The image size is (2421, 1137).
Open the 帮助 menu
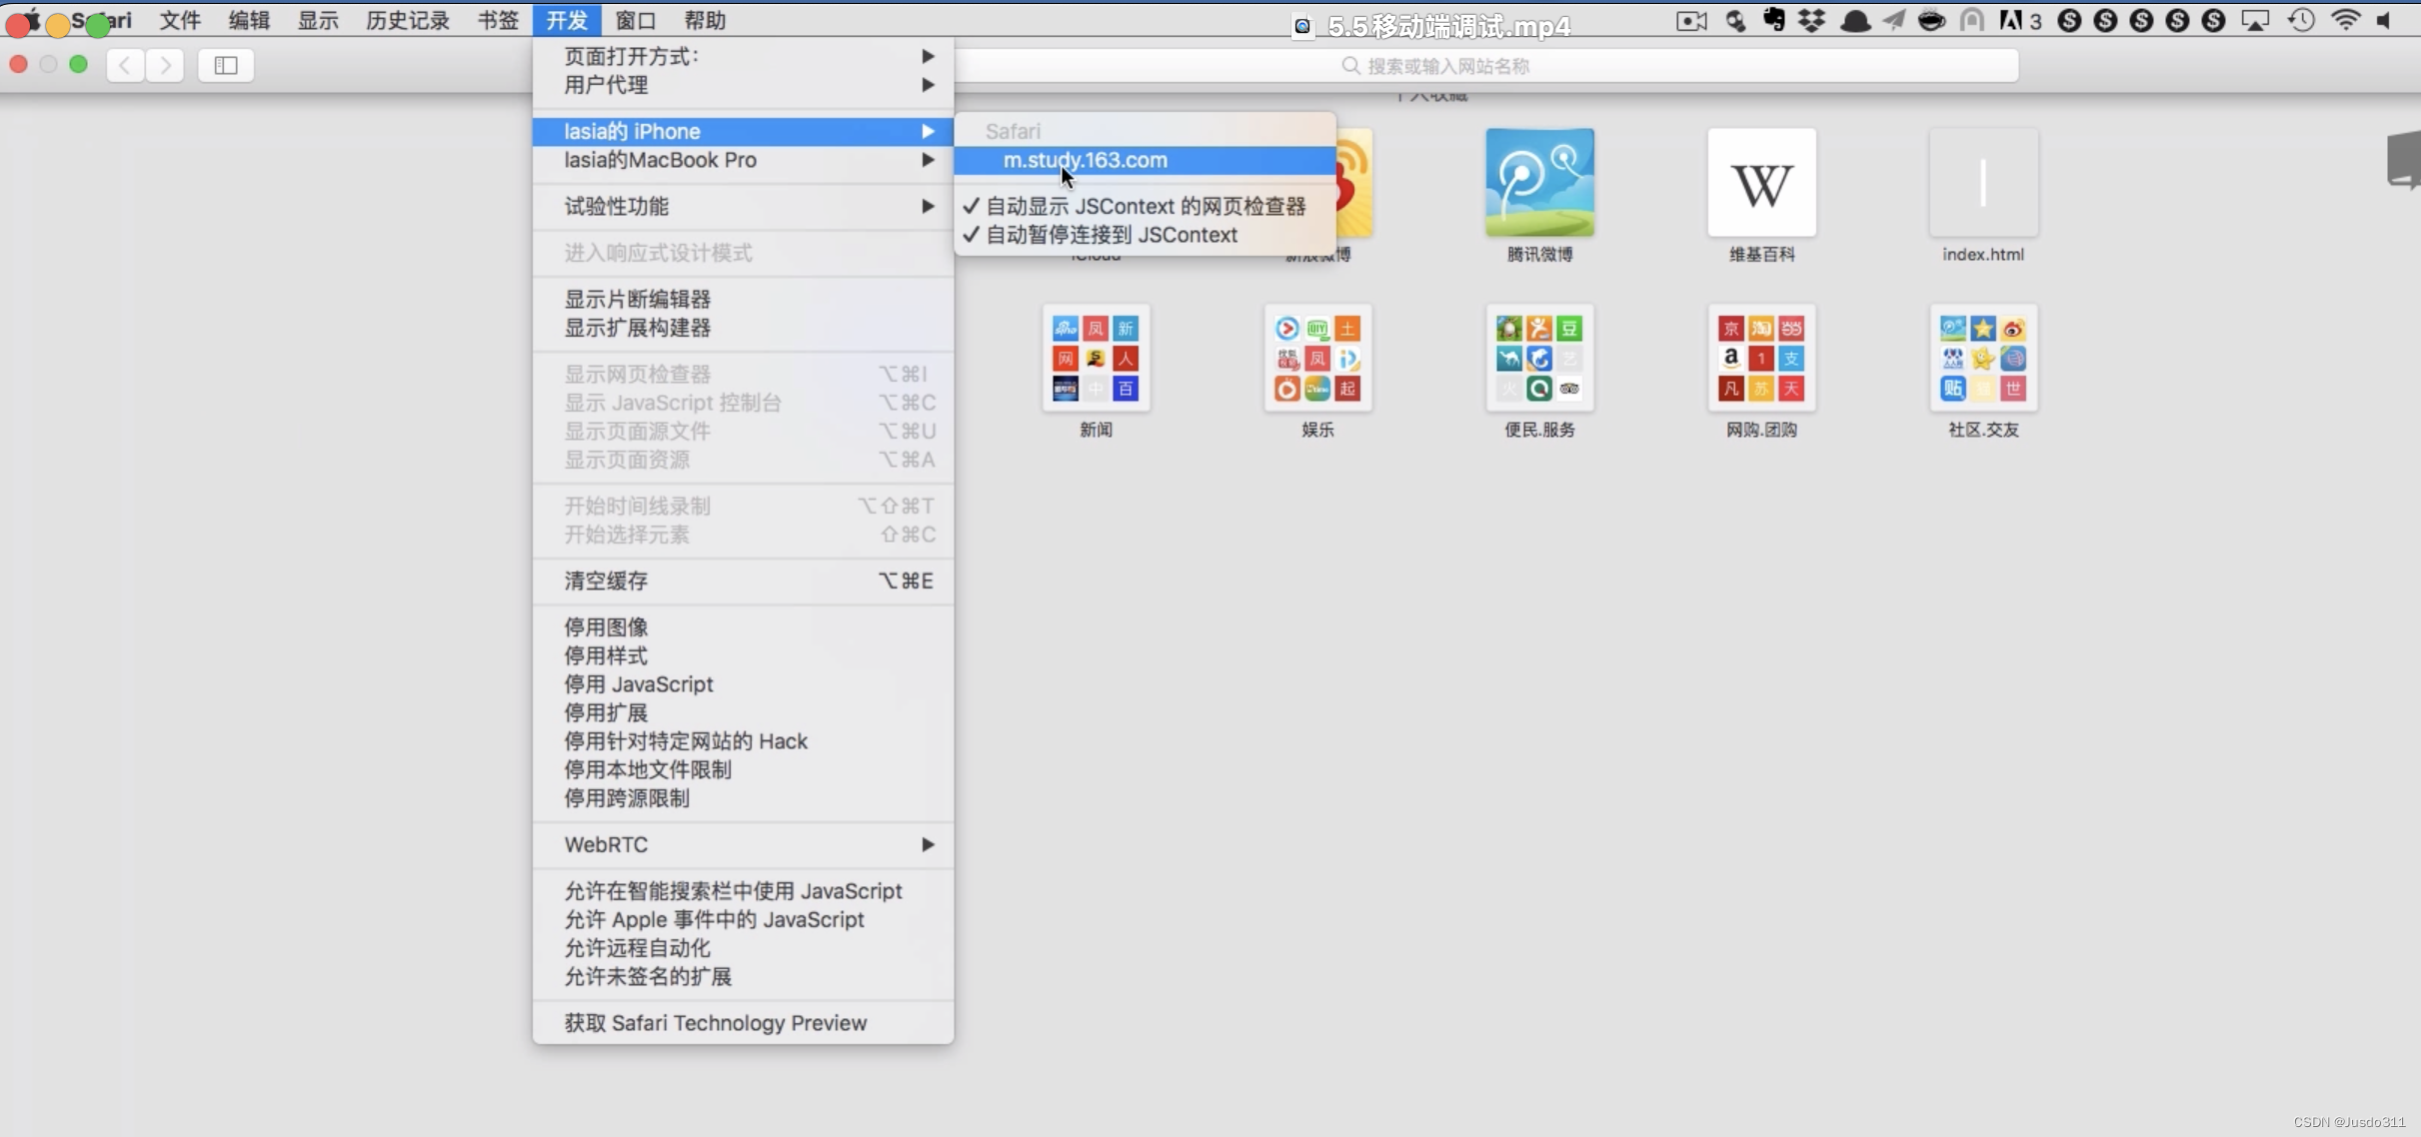tap(705, 20)
